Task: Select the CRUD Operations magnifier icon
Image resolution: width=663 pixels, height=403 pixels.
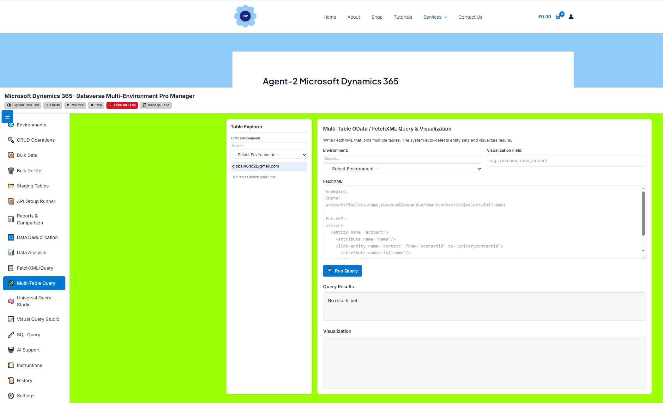Action: pos(10,140)
